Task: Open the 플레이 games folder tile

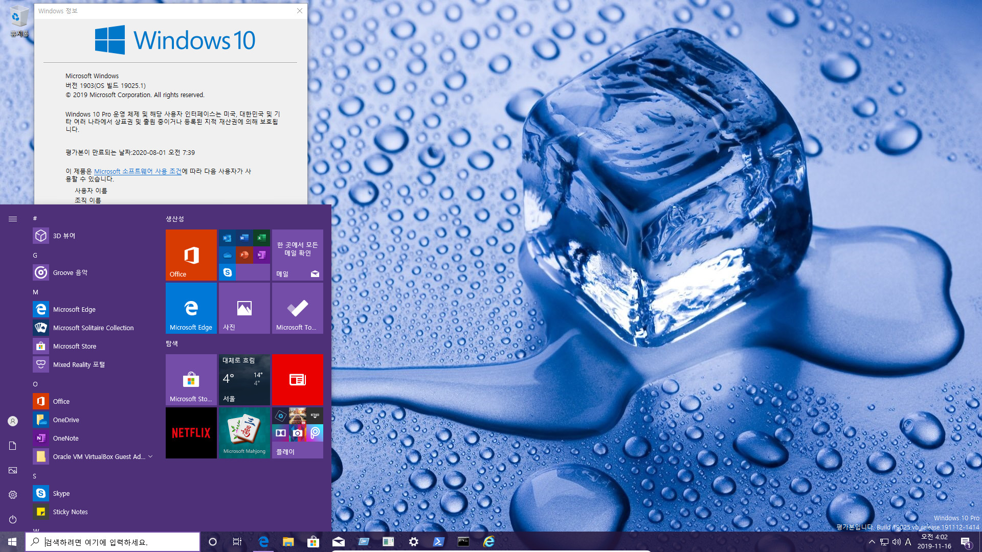Action: [x=298, y=433]
